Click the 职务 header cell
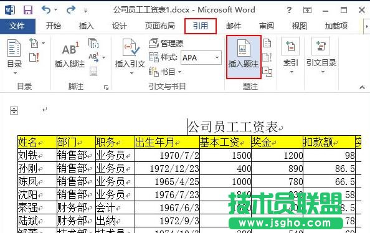This screenshot has width=370, height=233. point(115,142)
